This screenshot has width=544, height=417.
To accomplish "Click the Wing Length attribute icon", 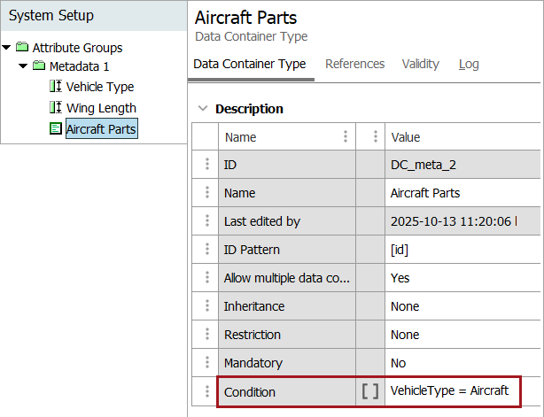I will pos(55,108).
